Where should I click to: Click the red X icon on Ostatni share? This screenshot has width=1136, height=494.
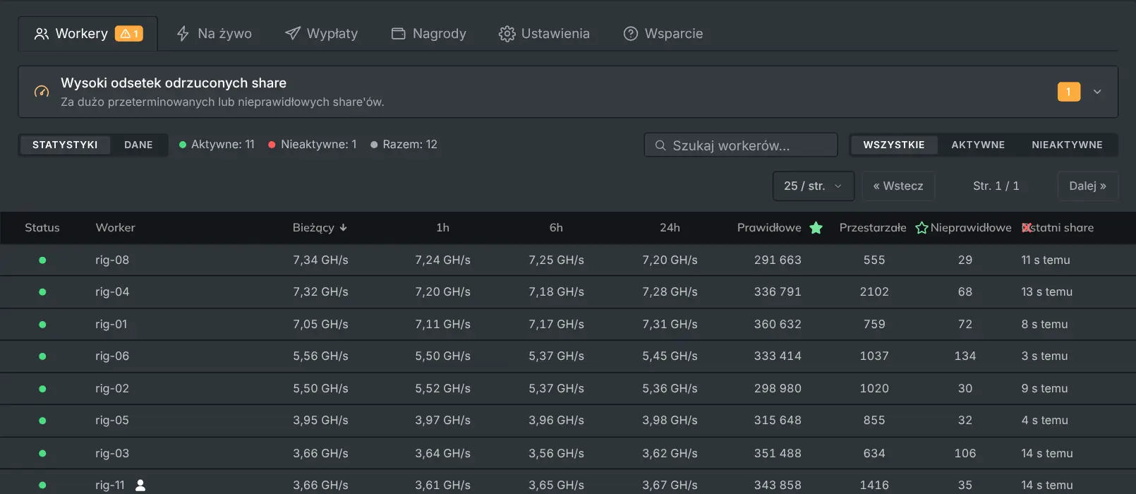1027,228
